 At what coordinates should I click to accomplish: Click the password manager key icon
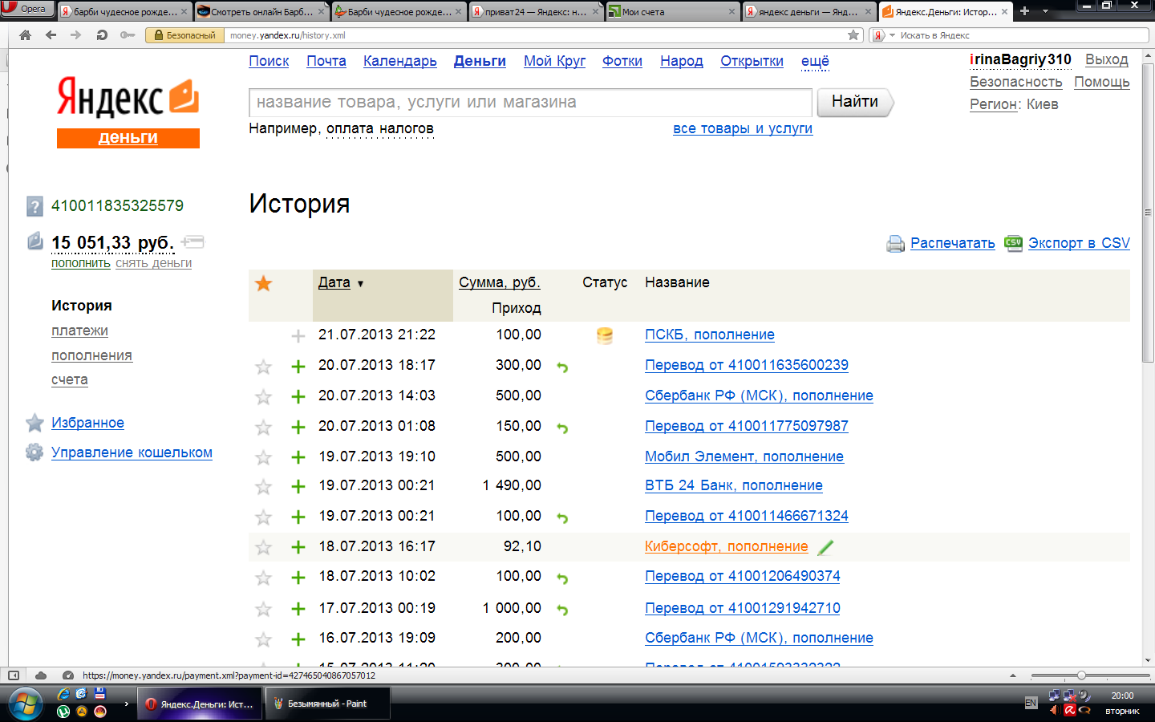(128, 35)
